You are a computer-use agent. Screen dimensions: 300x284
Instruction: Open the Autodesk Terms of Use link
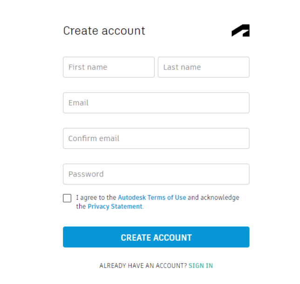pos(152,197)
